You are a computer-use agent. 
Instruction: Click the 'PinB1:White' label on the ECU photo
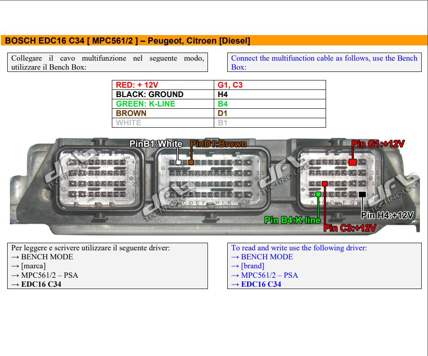[155, 144]
